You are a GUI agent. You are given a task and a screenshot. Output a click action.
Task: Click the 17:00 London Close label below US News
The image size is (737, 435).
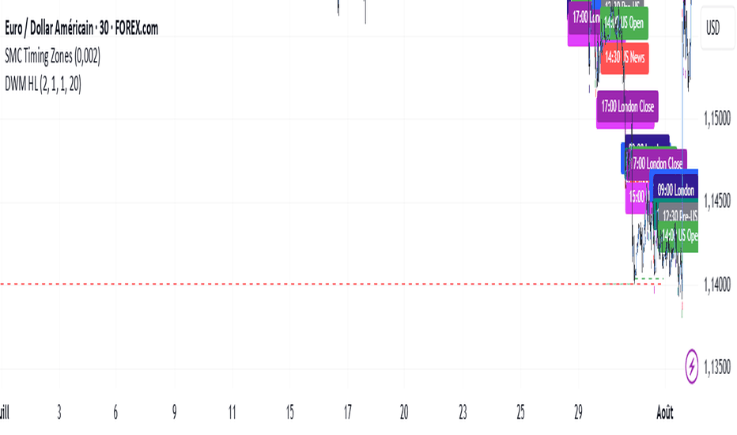click(x=628, y=106)
